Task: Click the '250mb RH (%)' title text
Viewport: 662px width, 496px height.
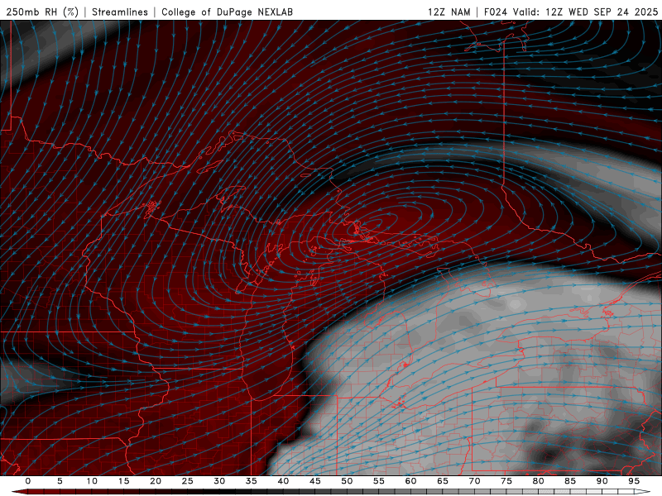Action: pos(42,12)
